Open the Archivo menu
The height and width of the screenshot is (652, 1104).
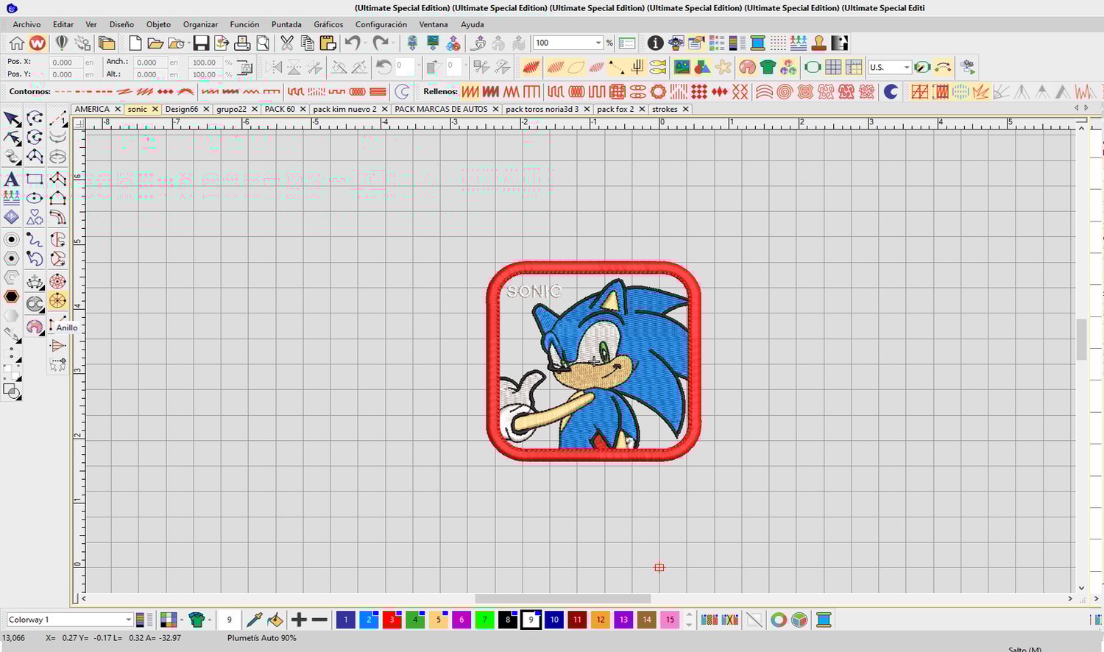tap(26, 24)
